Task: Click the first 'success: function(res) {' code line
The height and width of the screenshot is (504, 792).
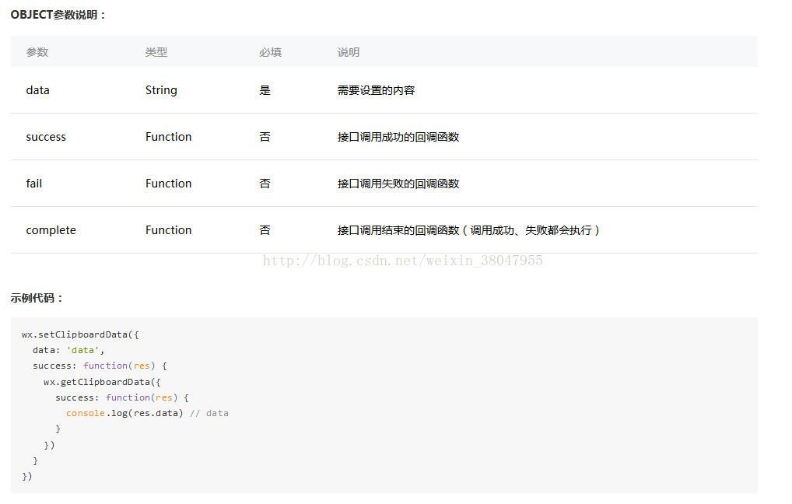Action: pos(100,366)
